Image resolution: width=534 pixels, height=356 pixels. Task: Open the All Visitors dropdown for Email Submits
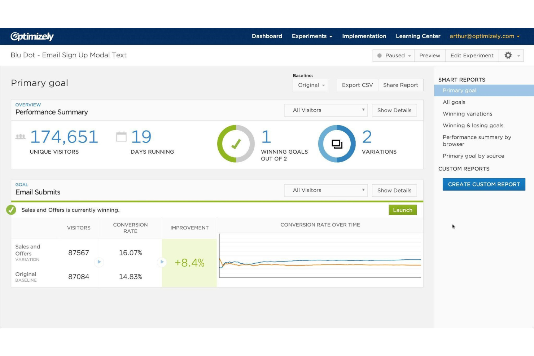click(x=325, y=190)
